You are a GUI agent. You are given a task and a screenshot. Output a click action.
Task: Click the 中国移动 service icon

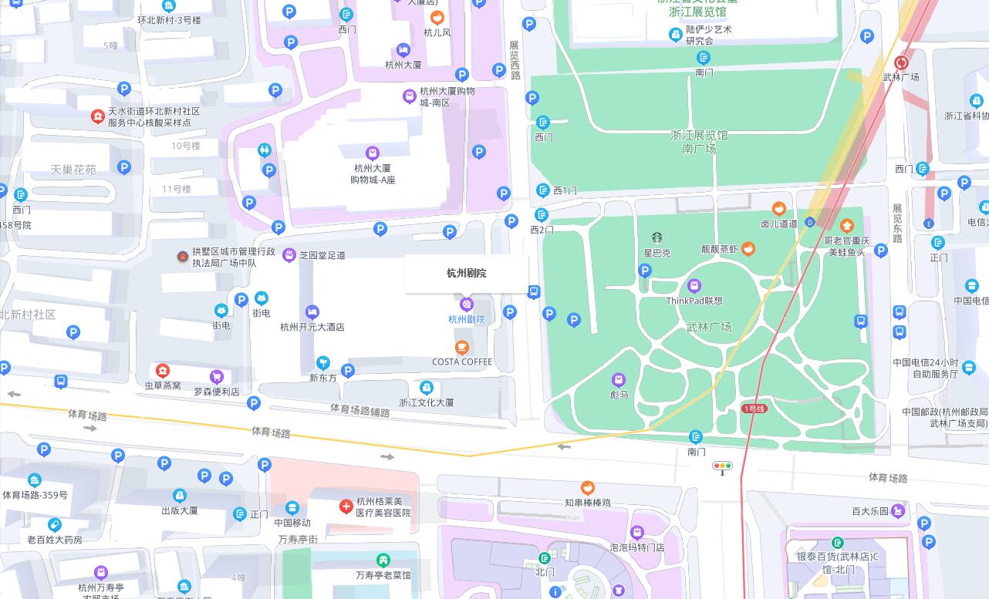(x=292, y=508)
